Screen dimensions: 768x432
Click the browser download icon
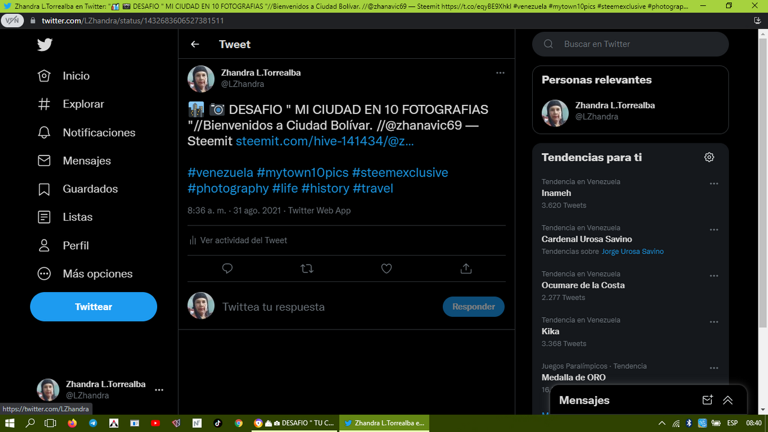(x=758, y=20)
